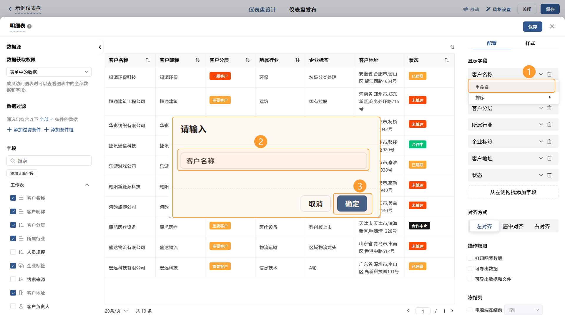This screenshot has width=565, height=317.
Task: Click 添加计算字段 button
Action: (x=22, y=173)
